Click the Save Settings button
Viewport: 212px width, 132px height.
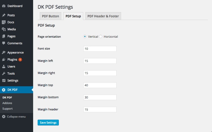pyautogui.click(x=48, y=123)
